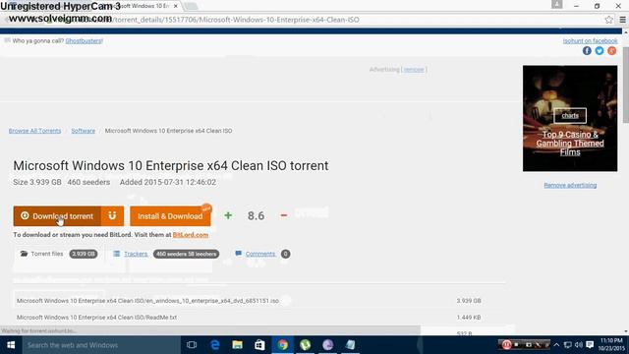Close the Windows 10 browser tab
The width and height of the screenshot is (629, 354).
click(176, 6)
